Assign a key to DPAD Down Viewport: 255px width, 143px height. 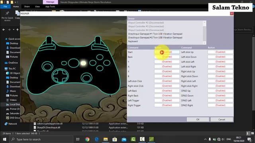pos(220,96)
